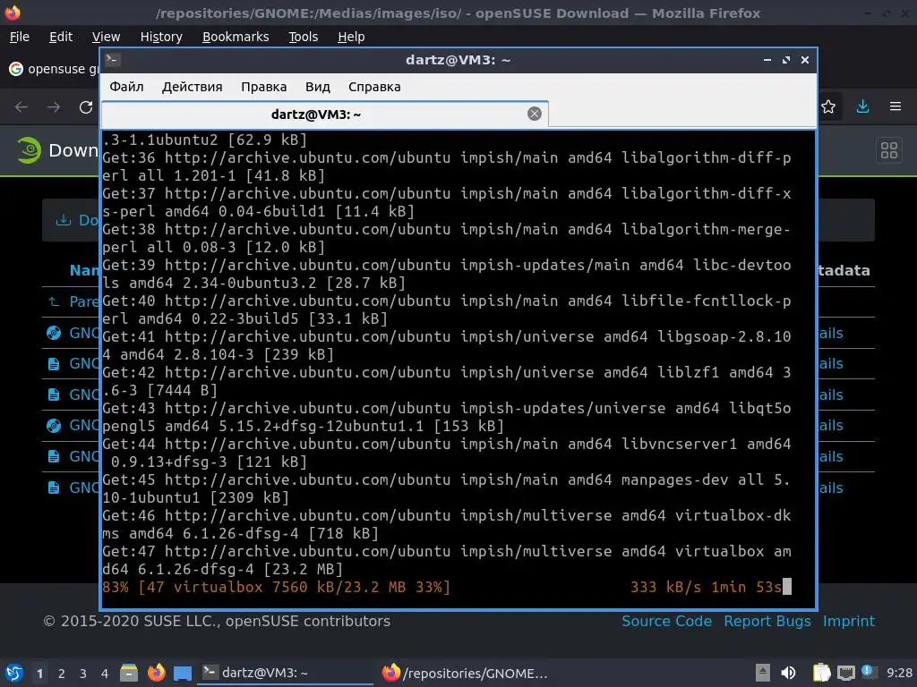Click the Report Bugs footer link
The height and width of the screenshot is (687, 917).
(x=767, y=621)
